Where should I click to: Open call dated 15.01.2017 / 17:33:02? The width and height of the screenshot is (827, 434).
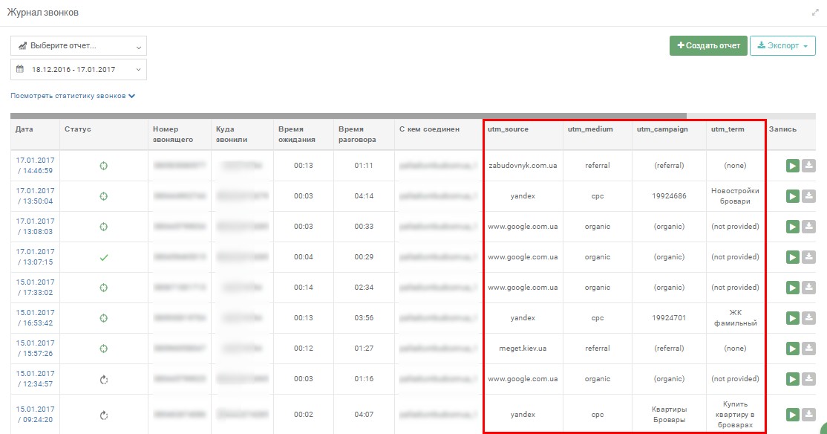(x=35, y=287)
